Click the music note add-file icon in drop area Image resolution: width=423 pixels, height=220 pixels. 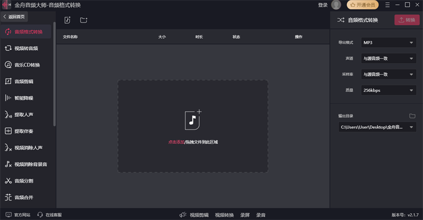[193, 120]
